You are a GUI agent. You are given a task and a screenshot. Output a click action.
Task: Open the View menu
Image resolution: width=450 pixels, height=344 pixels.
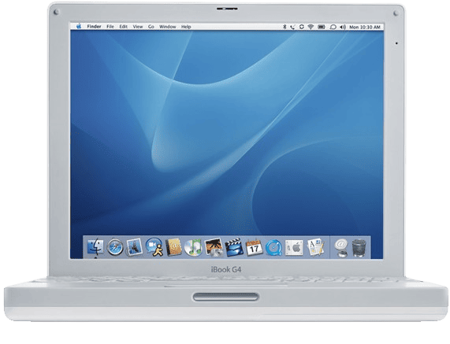click(138, 27)
